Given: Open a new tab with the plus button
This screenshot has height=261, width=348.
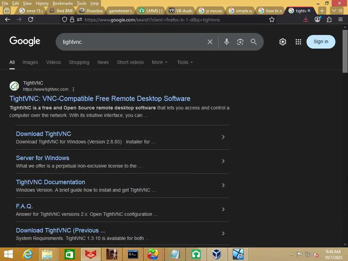Looking at the screenshot, I should pyautogui.click(x=322, y=11).
